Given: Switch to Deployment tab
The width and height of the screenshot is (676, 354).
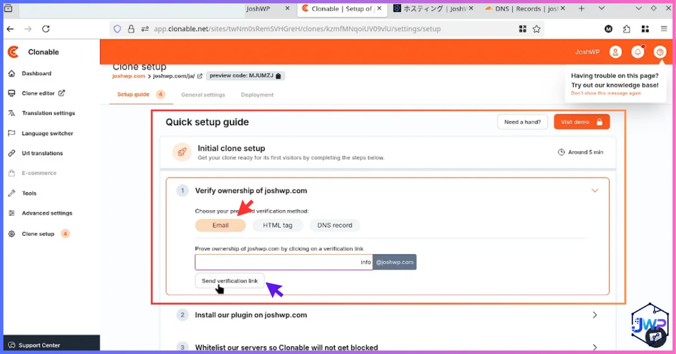Looking at the screenshot, I should pos(257,95).
